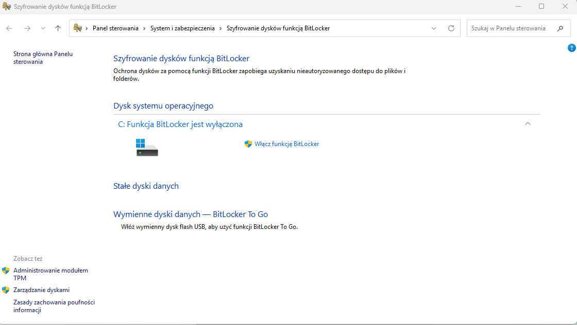The image size is (577, 325).
Task: Click the BitLocker icon in address bar
Action: [x=77, y=28]
